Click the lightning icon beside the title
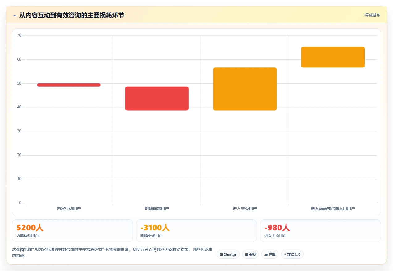 click(15, 15)
